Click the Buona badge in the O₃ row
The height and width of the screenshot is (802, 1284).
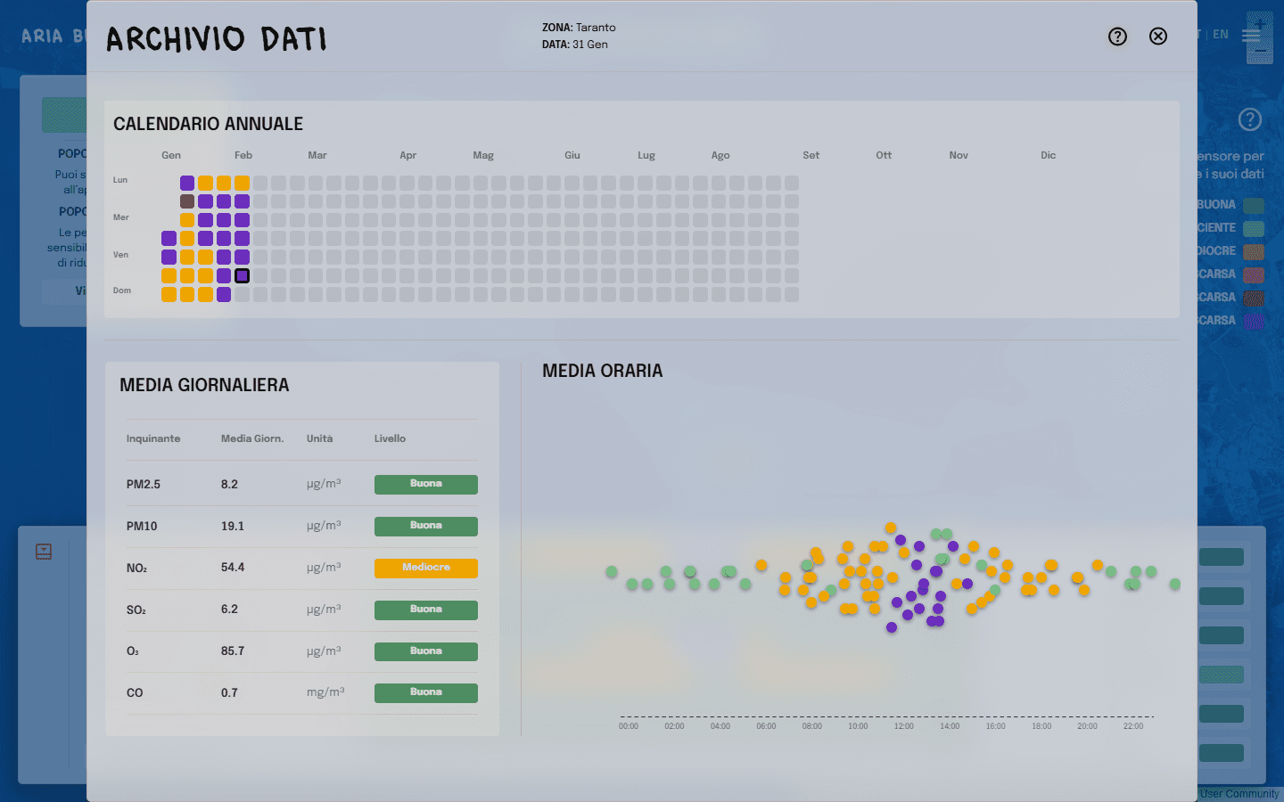(x=426, y=651)
